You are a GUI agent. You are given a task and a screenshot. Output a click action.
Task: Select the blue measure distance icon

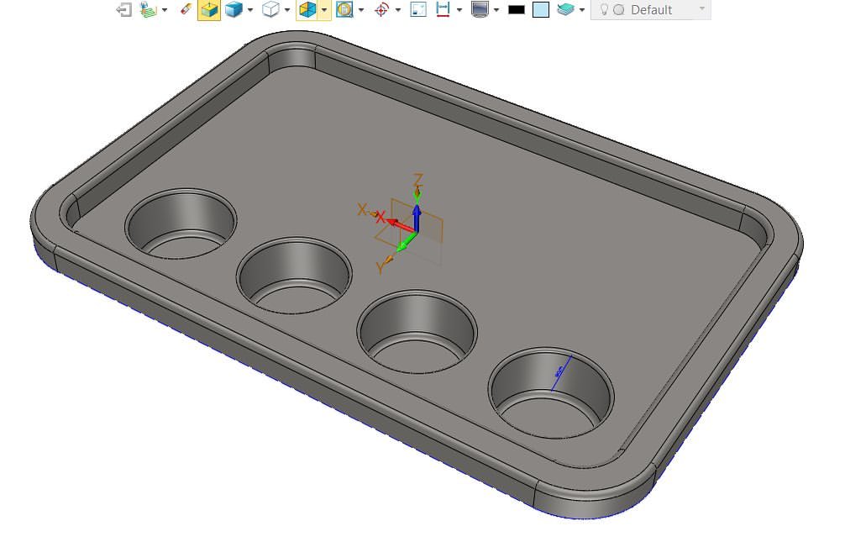[x=443, y=9]
